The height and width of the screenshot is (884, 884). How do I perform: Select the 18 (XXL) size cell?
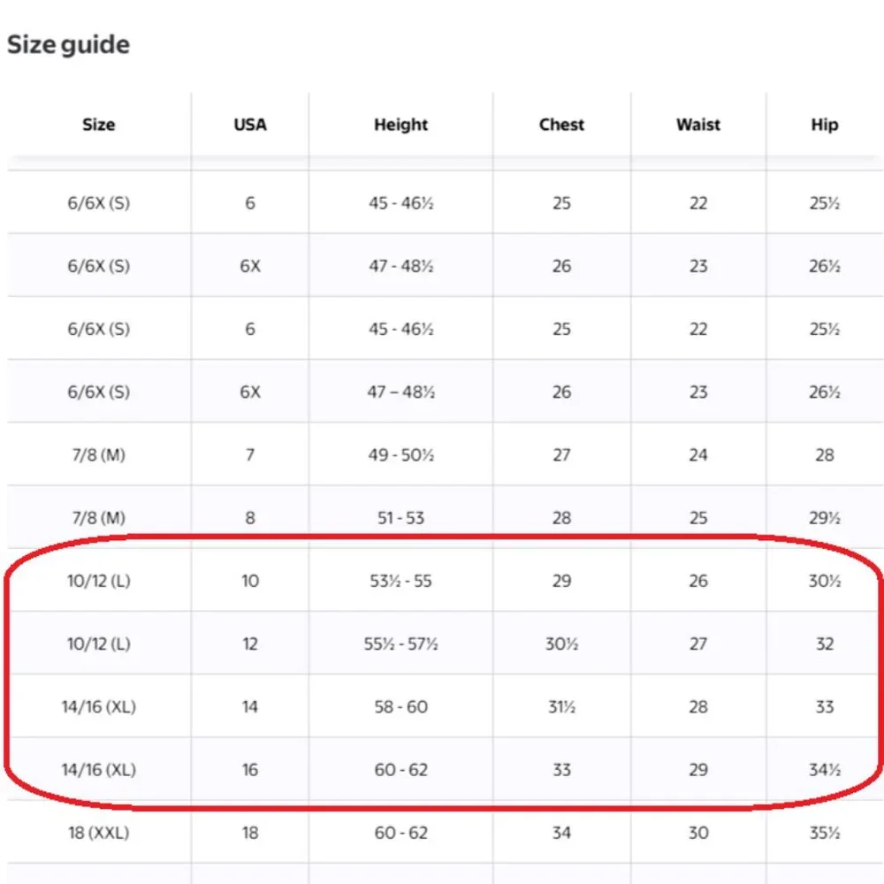[x=99, y=833]
